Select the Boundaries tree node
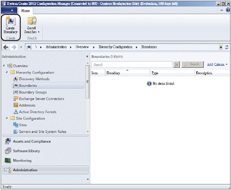The image size is (231, 190). point(48,85)
